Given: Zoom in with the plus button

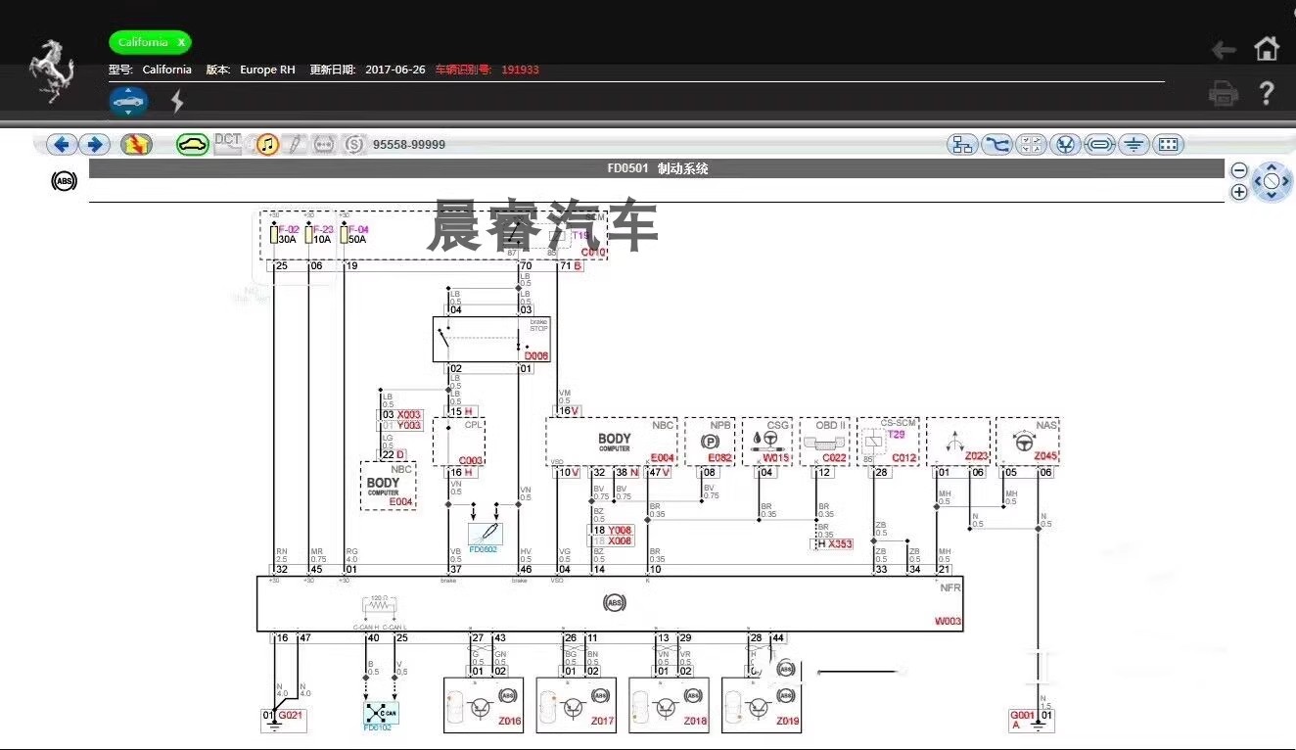Looking at the screenshot, I should tap(1239, 192).
